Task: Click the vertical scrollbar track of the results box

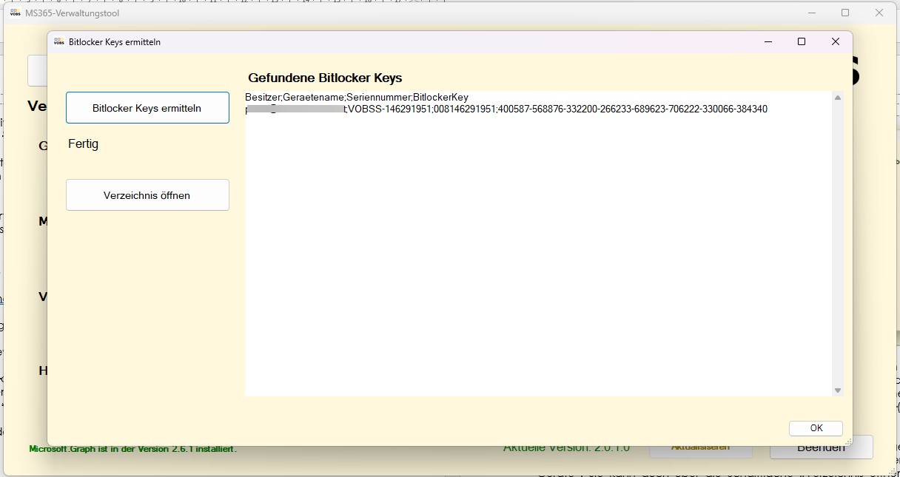Action: pos(837,244)
